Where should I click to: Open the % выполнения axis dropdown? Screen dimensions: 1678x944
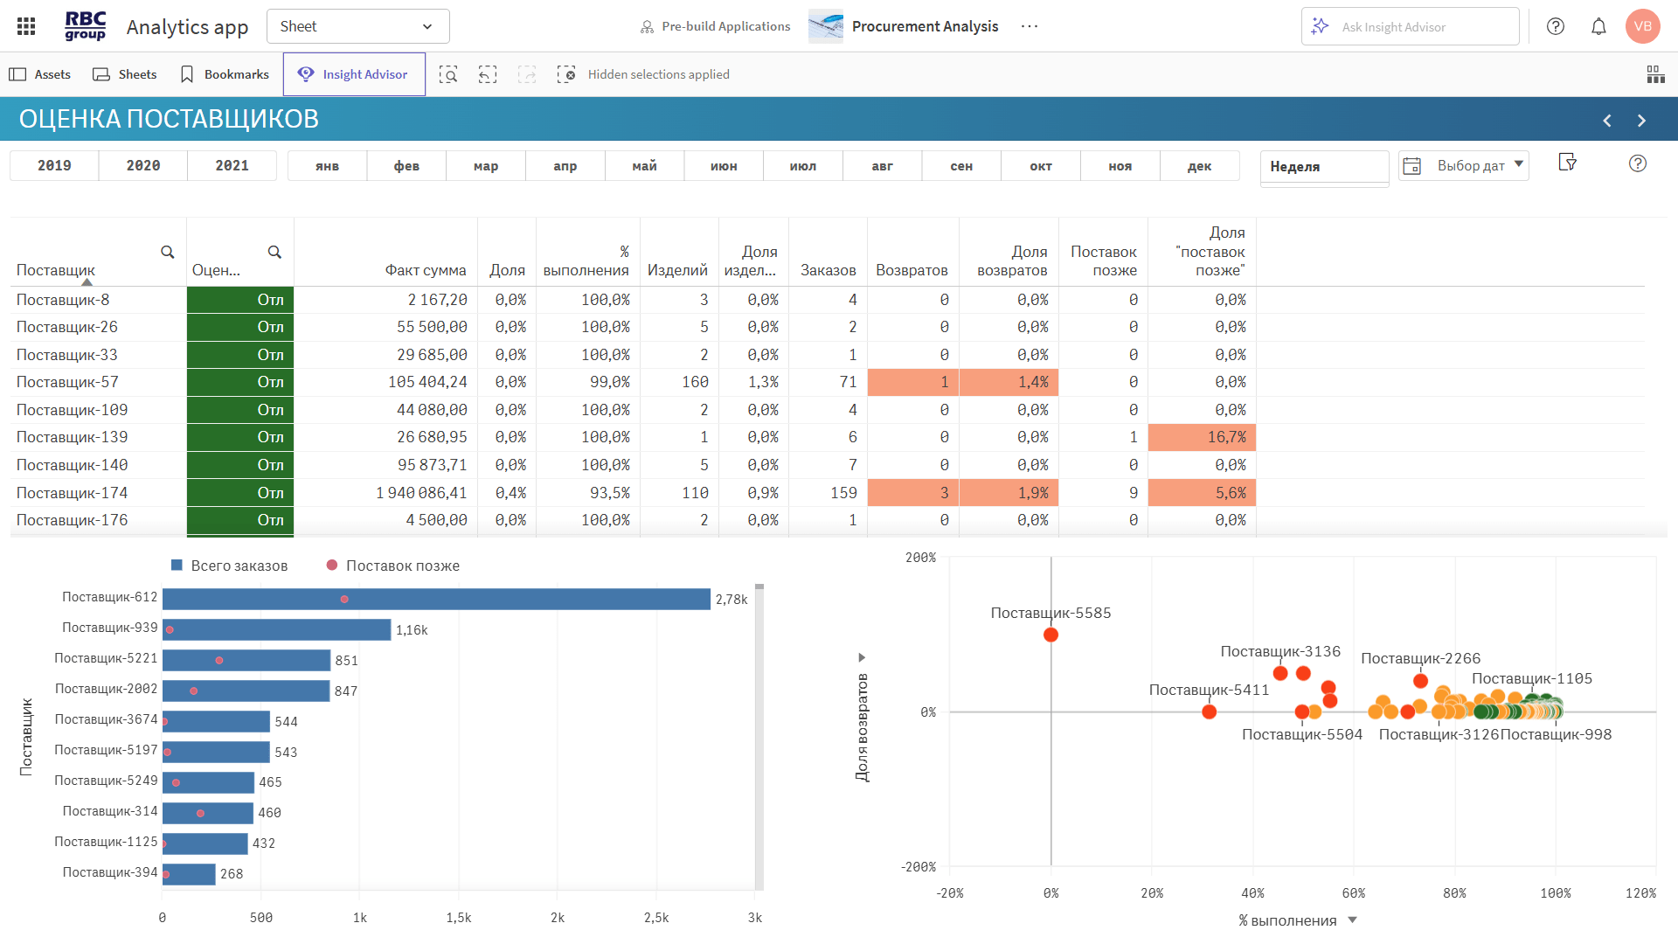(1353, 920)
